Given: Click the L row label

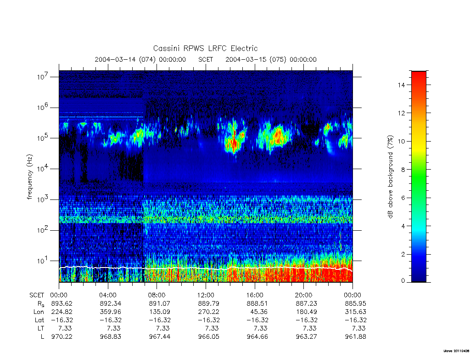Looking at the screenshot, I should [42, 336].
